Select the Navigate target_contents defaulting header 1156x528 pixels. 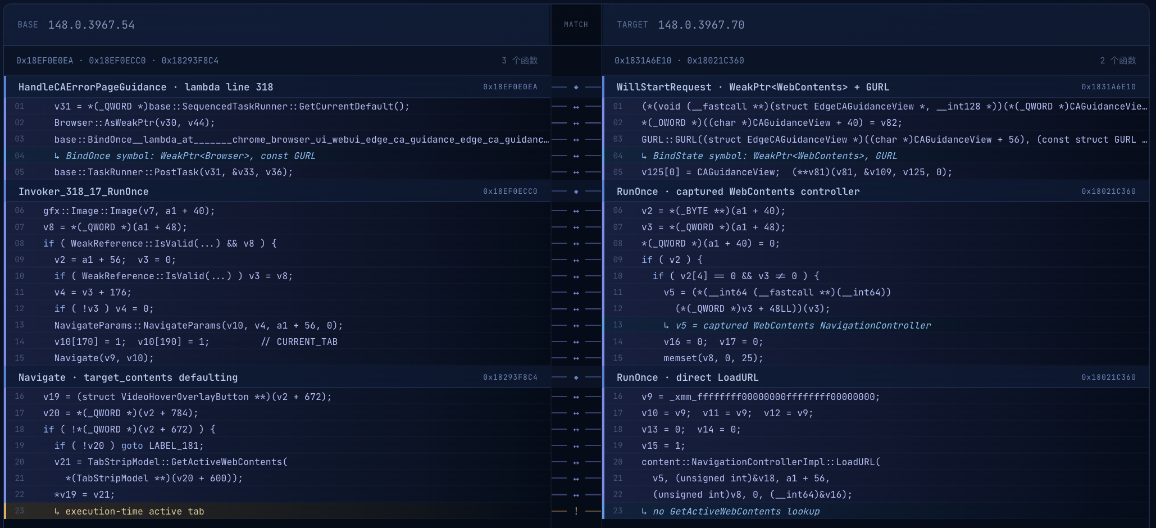(277, 377)
